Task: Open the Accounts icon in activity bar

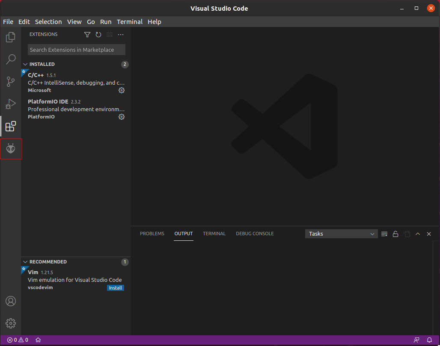Action: 11,301
